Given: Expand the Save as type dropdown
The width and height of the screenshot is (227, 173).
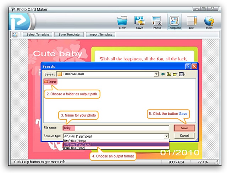Looking at the screenshot, I should coord(166,136).
